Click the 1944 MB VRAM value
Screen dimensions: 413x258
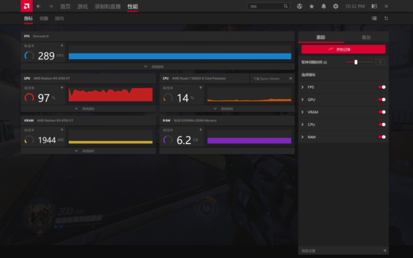(46, 140)
